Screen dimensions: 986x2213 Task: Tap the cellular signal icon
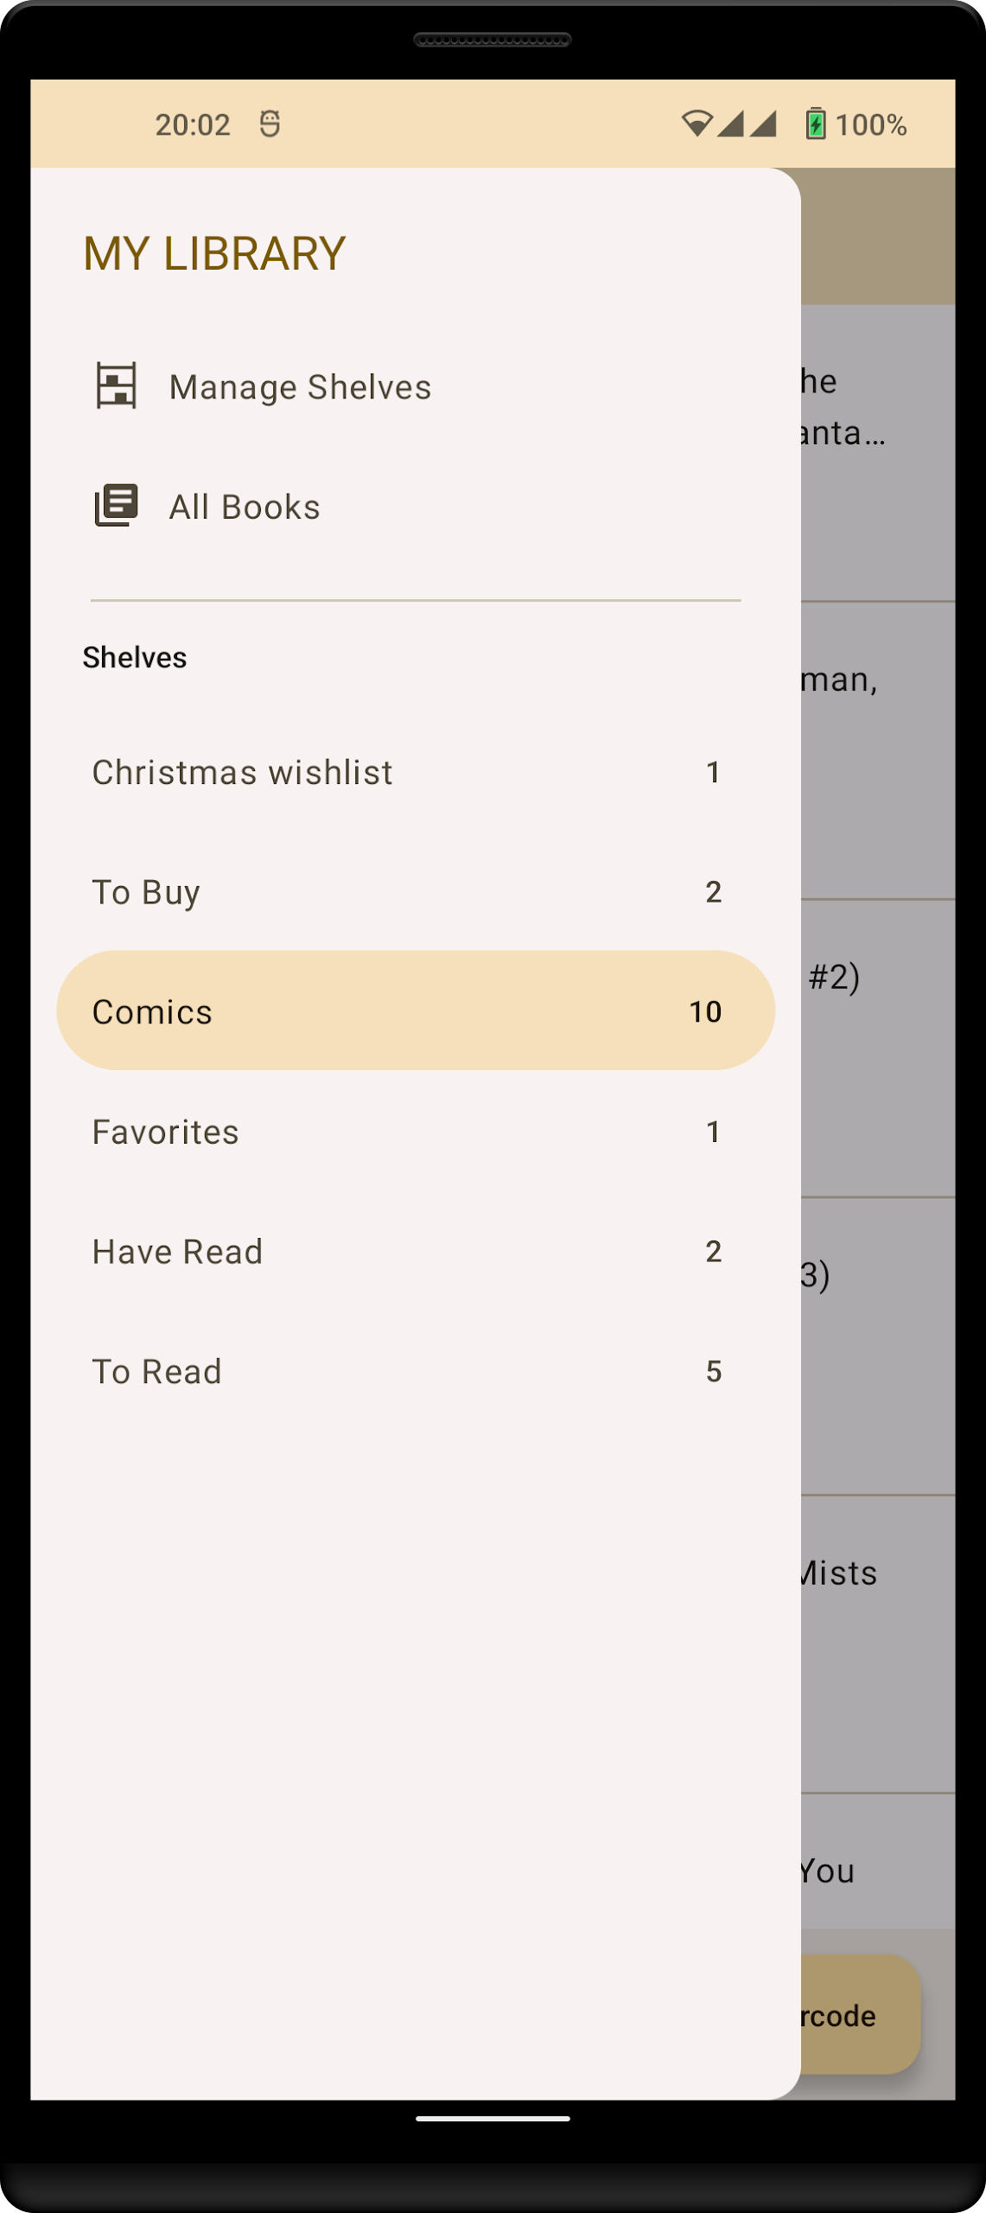pos(747,124)
